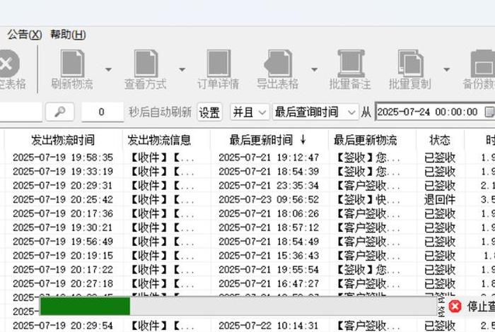Click update time 2025-07-21 18:06:26

[269, 213]
